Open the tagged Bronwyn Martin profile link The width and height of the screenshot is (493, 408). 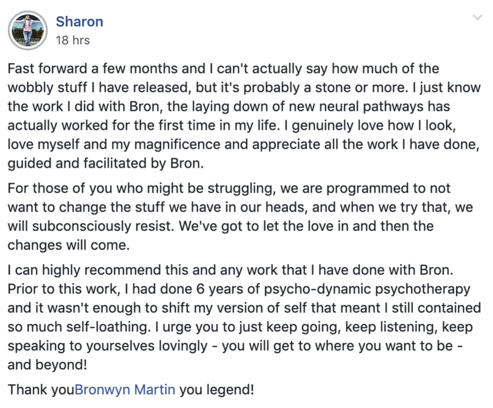[125, 389]
